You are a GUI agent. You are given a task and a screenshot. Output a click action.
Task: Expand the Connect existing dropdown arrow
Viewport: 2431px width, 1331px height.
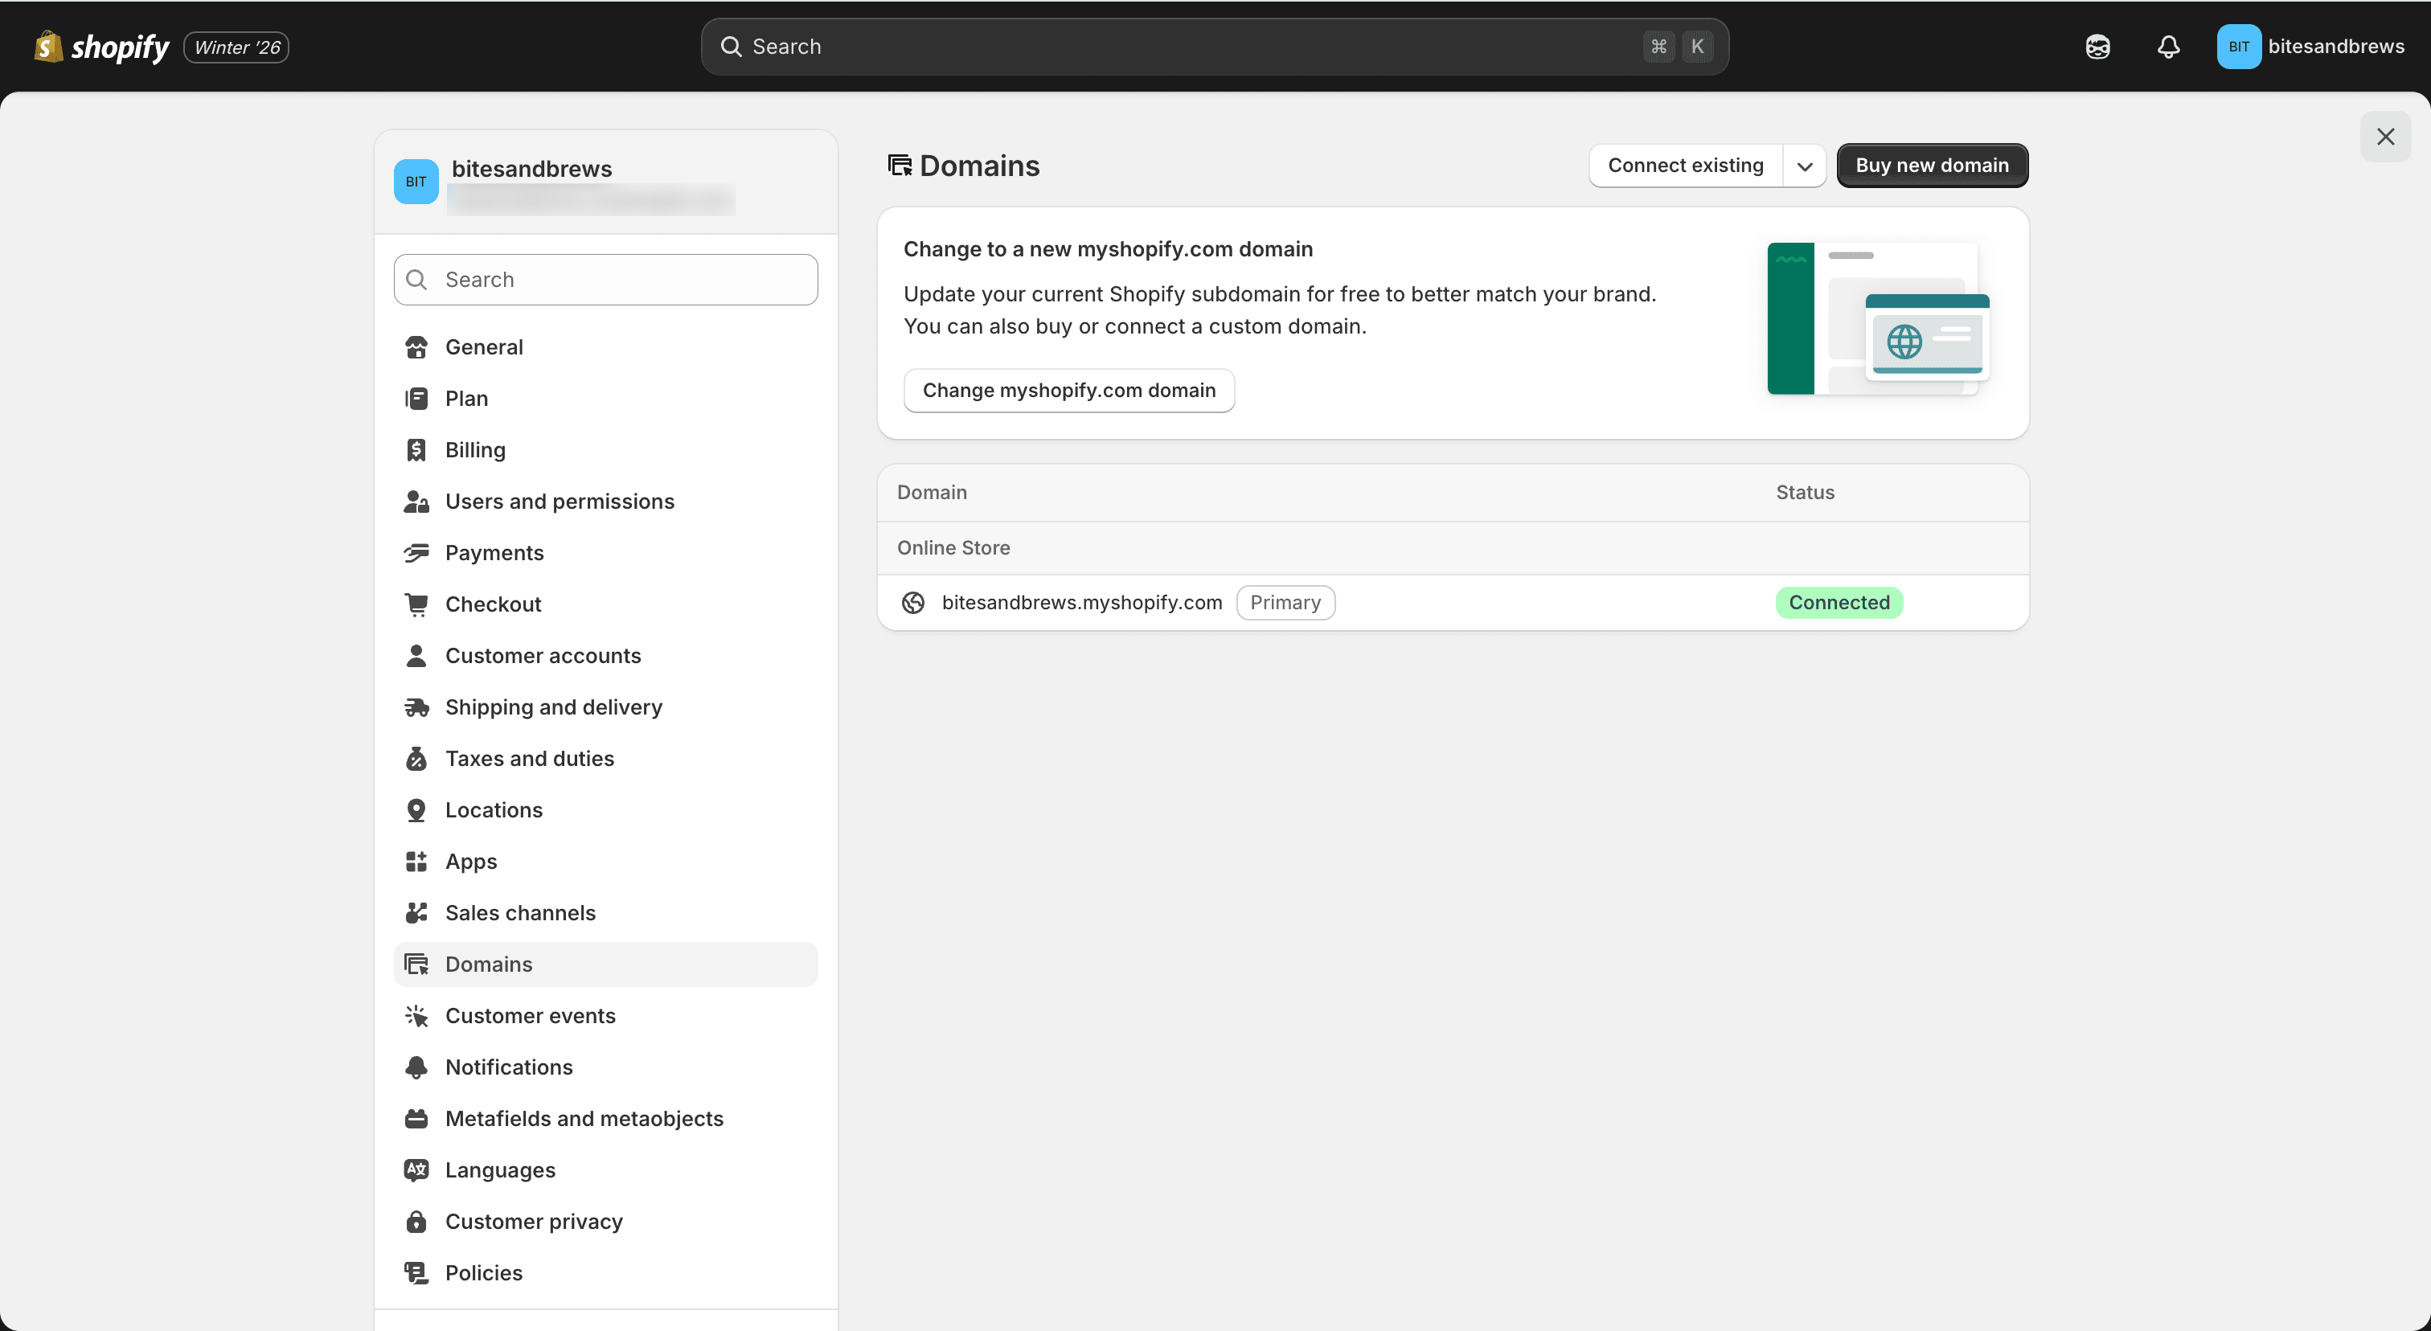(1803, 166)
